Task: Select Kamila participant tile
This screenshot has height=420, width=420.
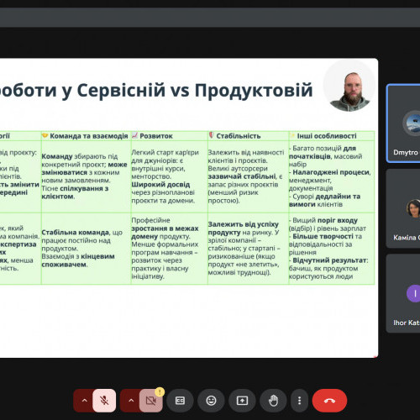Action: [403, 208]
